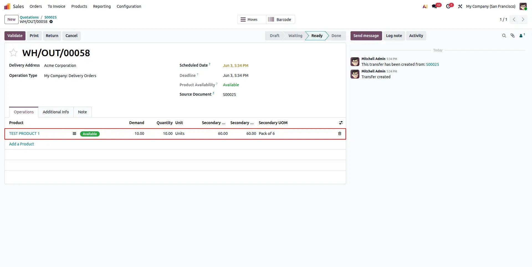
Task: Open the gear actions menu beside WH/OUT/00058
Action: click(x=51, y=22)
